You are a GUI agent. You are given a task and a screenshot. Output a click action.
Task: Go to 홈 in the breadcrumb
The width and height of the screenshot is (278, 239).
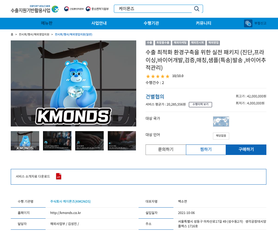[x=12, y=34]
